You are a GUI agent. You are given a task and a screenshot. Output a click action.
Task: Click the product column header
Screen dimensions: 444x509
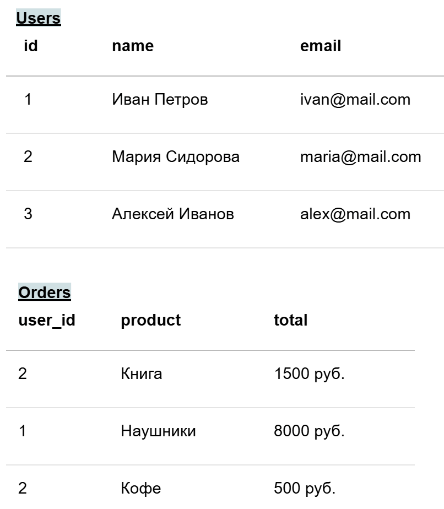[150, 320]
